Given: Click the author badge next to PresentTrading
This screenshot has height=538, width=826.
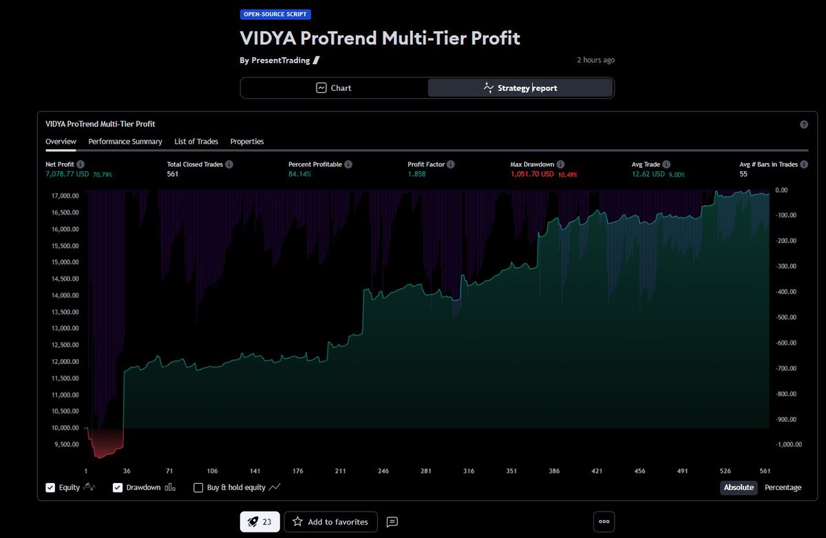Looking at the screenshot, I should [x=317, y=61].
